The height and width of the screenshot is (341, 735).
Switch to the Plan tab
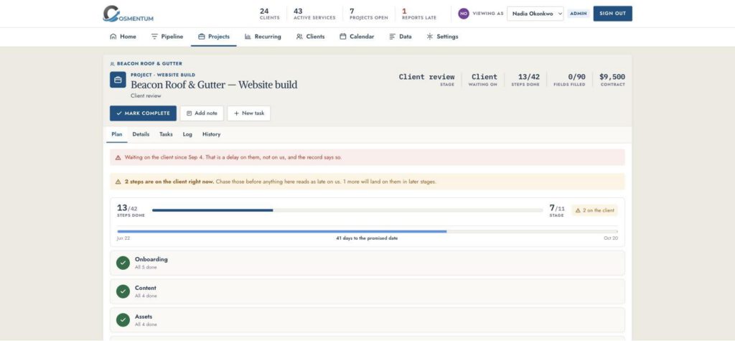(117, 134)
